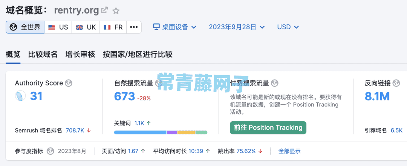
Task: Open the 关键词 count 1.1K
Action: click(x=139, y=123)
